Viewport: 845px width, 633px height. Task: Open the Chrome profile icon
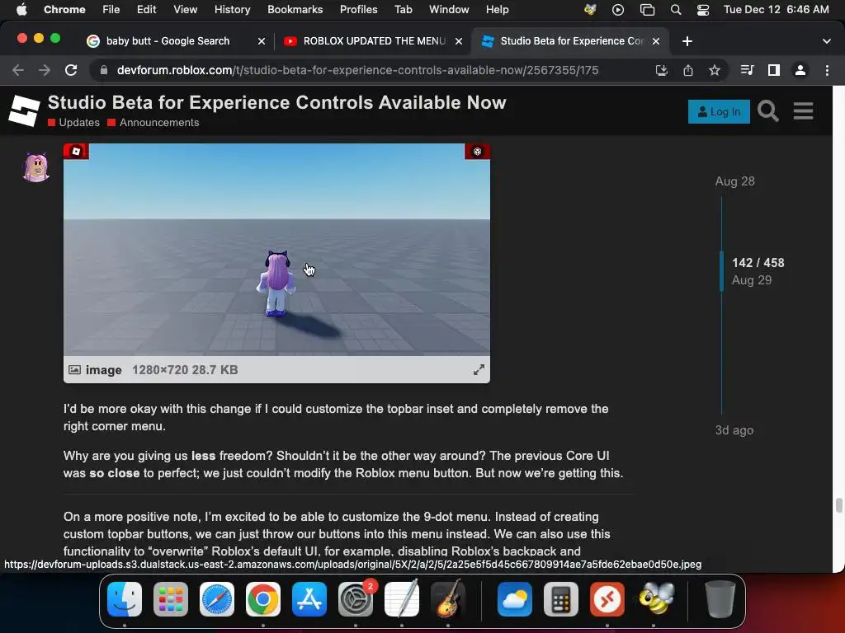coord(800,70)
